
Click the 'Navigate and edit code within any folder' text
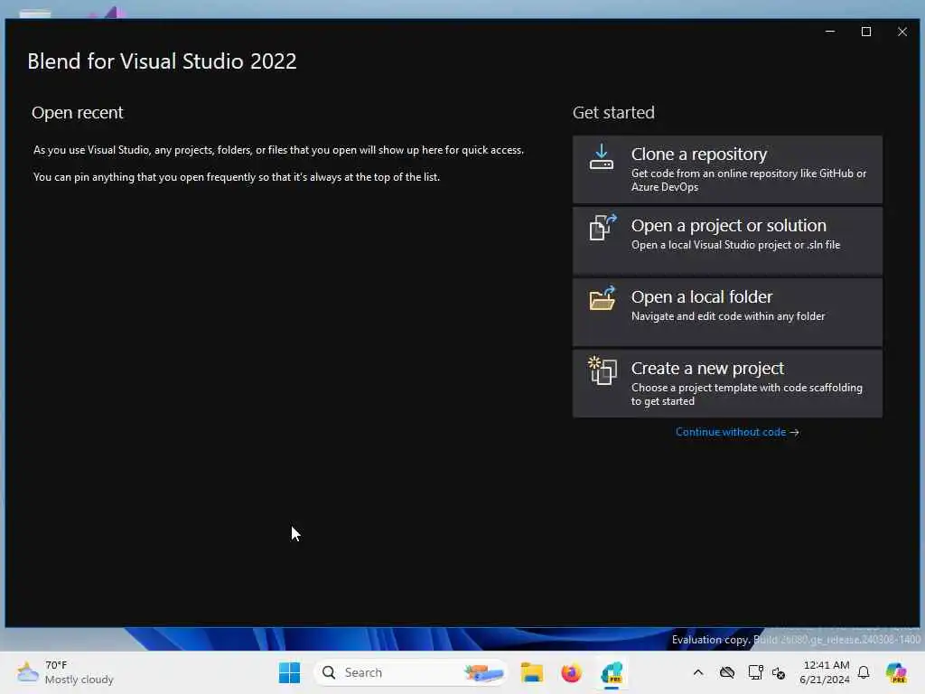pyautogui.click(x=728, y=316)
